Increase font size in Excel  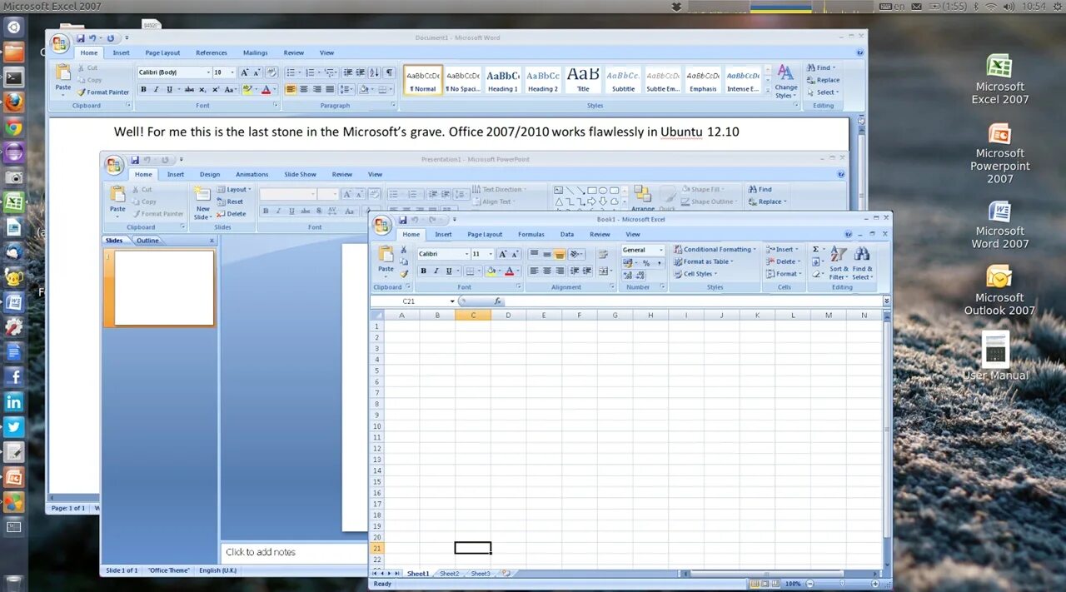(503, 254)
